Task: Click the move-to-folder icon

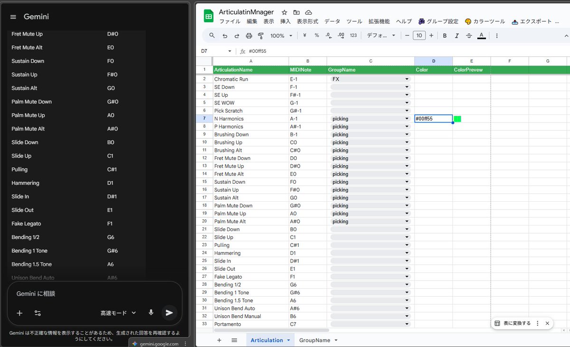Action: (296, 12)
